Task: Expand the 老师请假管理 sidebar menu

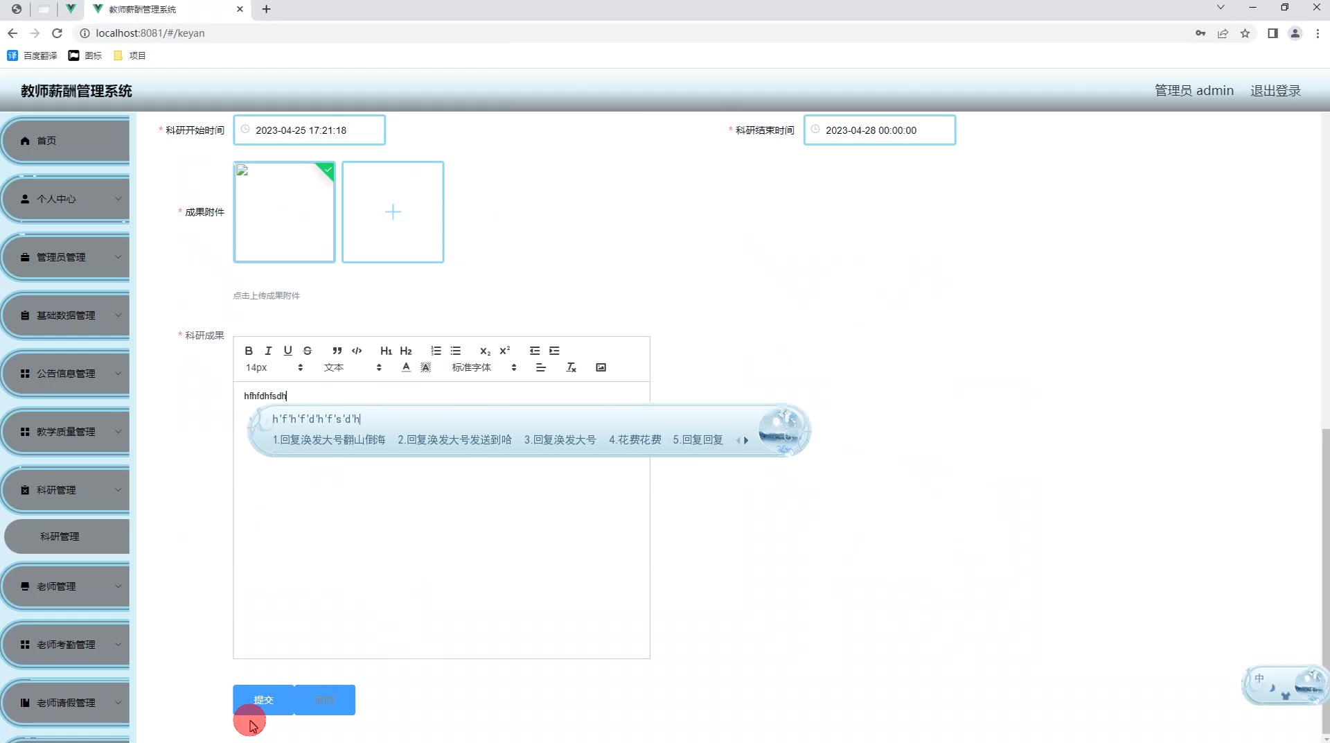Action: [66, 703]
